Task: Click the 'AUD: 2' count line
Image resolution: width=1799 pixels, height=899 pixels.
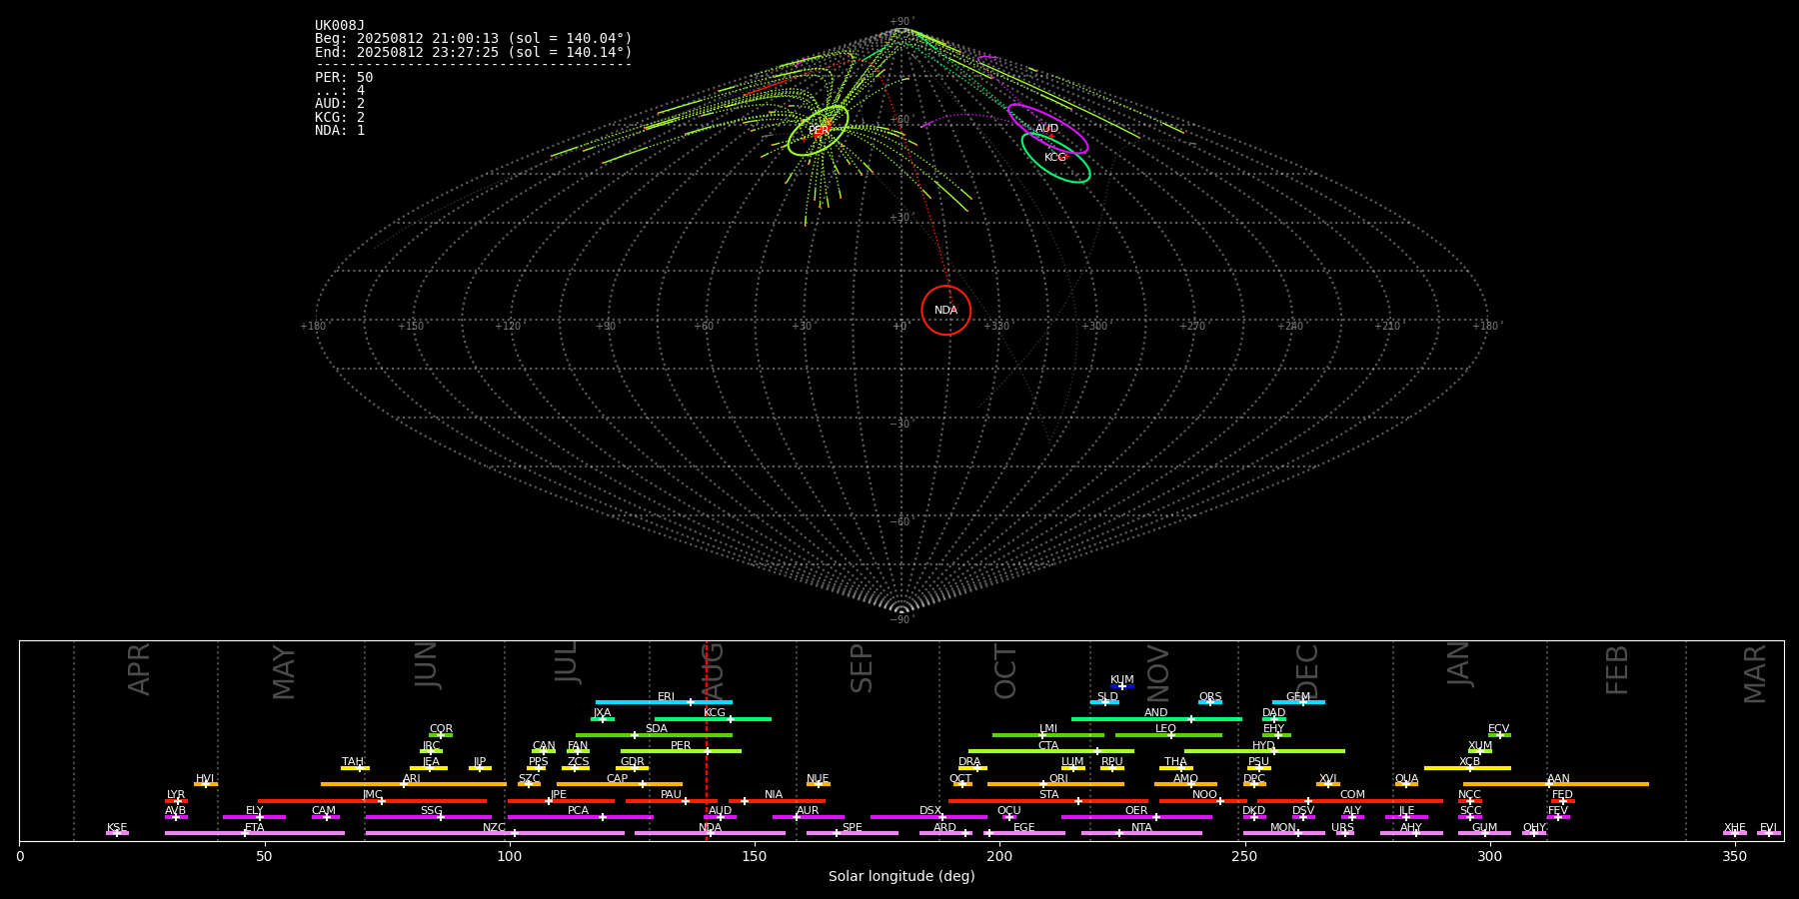Action: pyautogui.click(x=340, y=104)
